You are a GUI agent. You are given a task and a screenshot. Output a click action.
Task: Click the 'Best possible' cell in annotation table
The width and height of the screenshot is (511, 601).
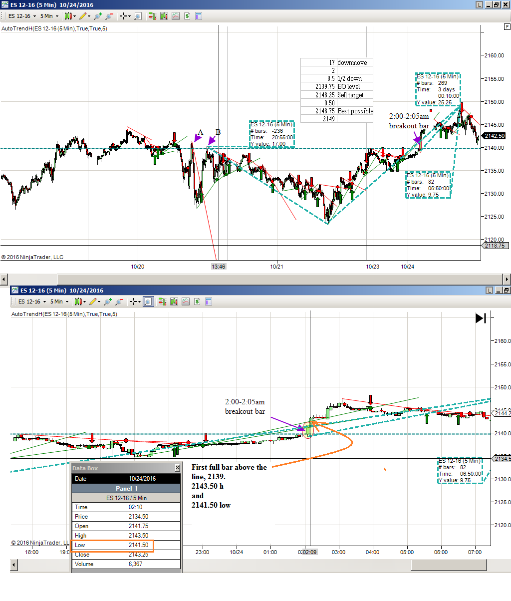tap(355, 111)
